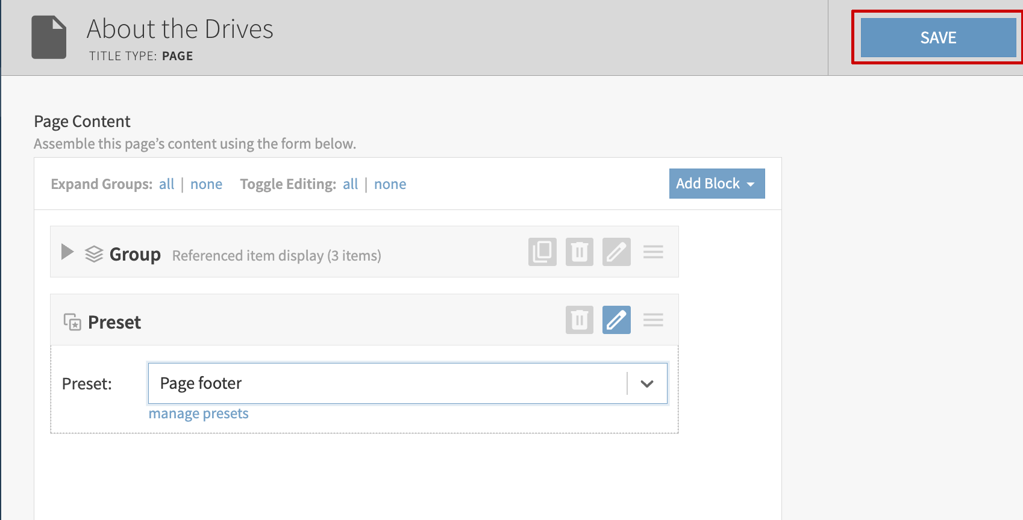Expand all groups
Viewport: 1023px width, 520px height.
click(x=166, y=184)
